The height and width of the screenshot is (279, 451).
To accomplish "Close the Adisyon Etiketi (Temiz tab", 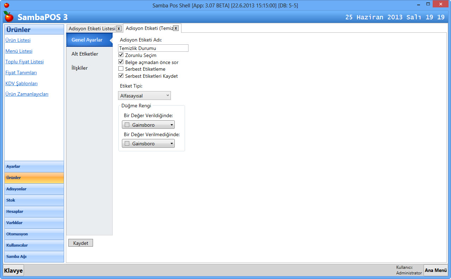I will click(x=175, y=28).
